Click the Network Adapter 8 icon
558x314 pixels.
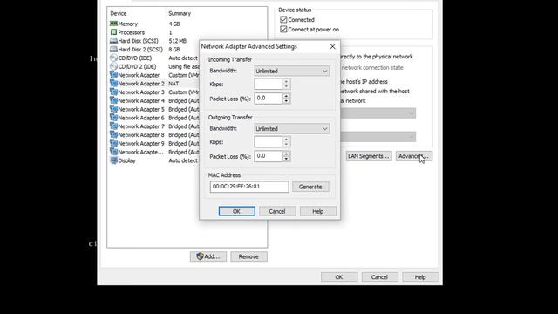(x=113, y=134)
